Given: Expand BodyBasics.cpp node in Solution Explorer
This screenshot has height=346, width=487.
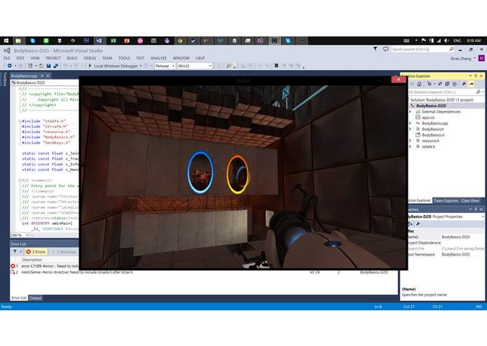Looking at the screenshot, I should [x=411, y=123].
